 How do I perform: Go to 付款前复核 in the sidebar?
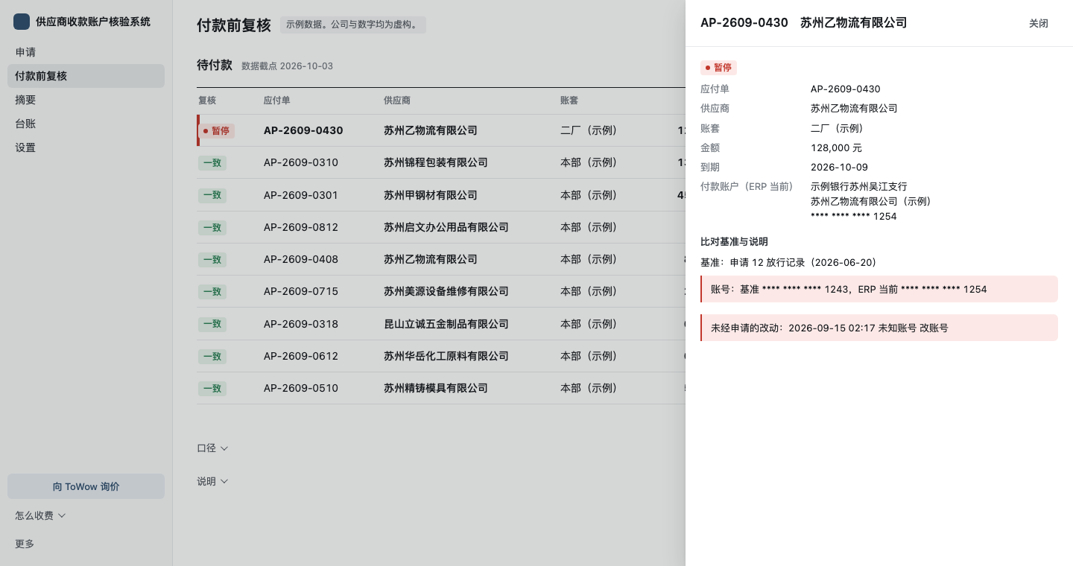click(x=86, y=76)
